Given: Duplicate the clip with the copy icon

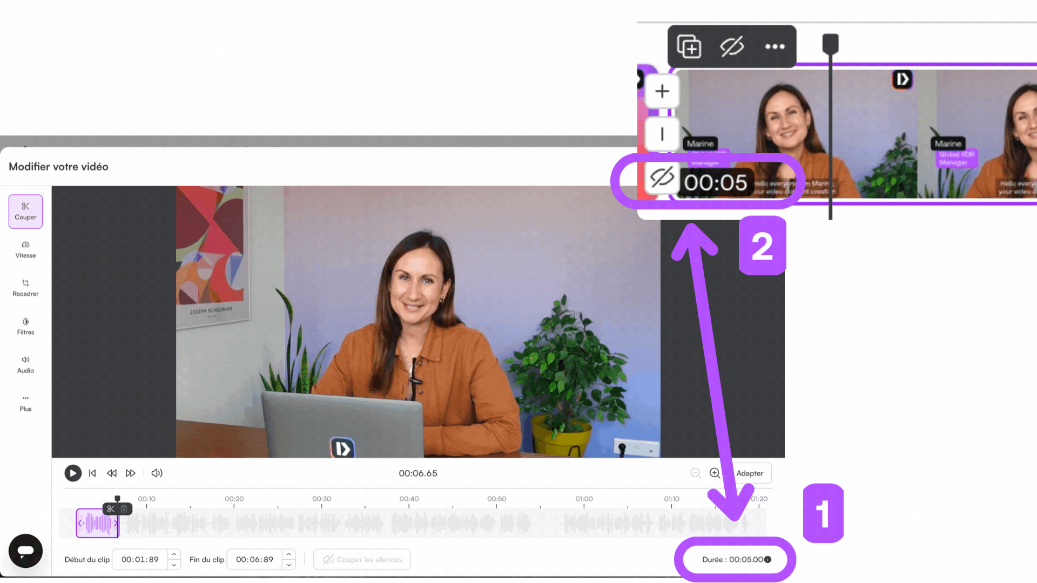Looking at the screenshot, I should click(689, 46).
